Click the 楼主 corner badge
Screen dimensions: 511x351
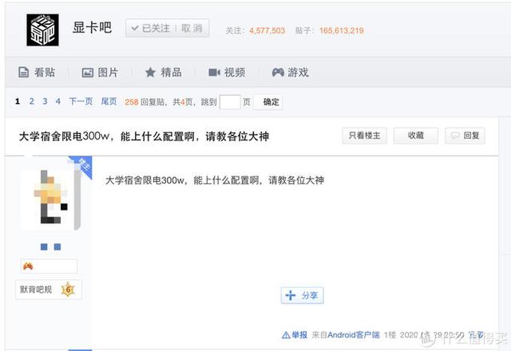tap(83, 165)
